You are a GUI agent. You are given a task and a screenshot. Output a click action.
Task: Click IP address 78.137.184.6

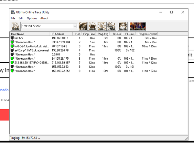59,46
